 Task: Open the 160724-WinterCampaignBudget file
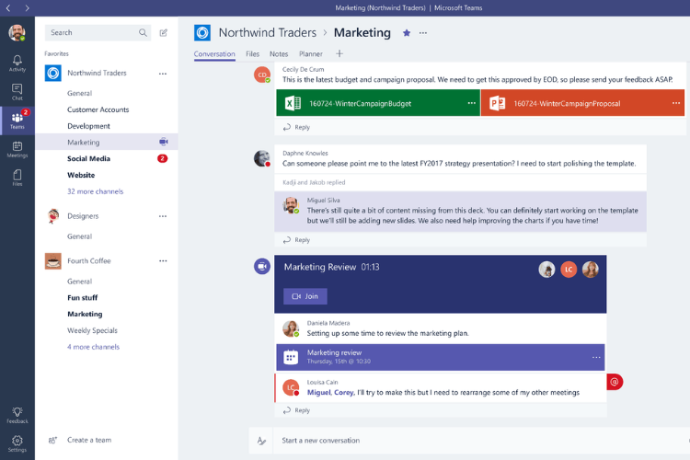coord(378,103)
